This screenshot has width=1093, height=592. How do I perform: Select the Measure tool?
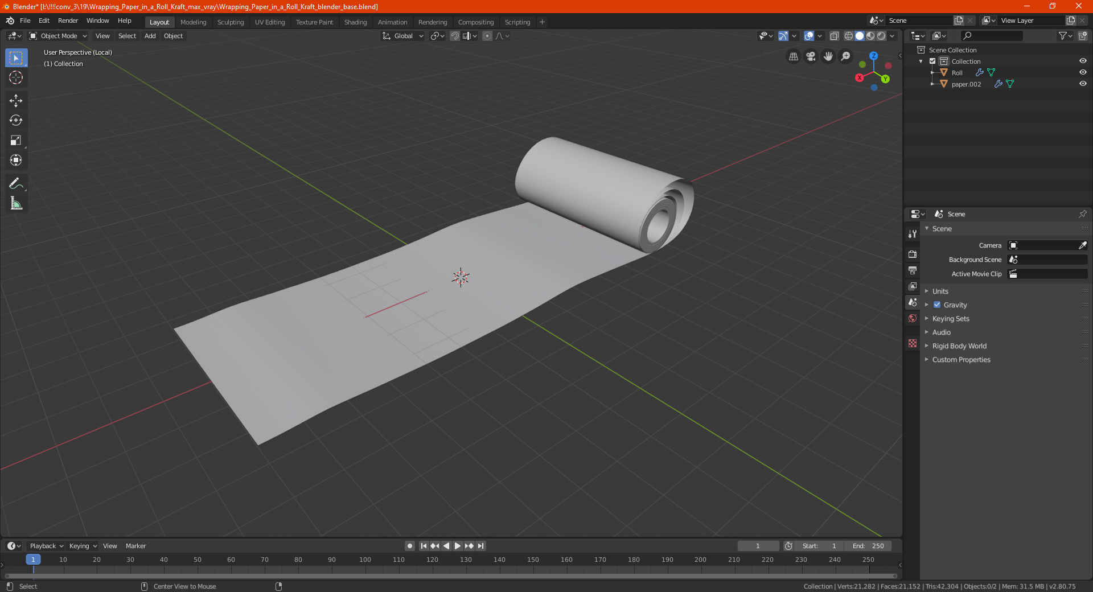point(16,203)
